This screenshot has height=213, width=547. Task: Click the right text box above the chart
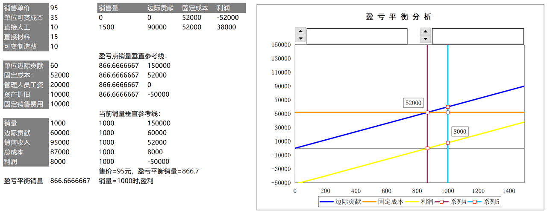click(x=478, y=36)
